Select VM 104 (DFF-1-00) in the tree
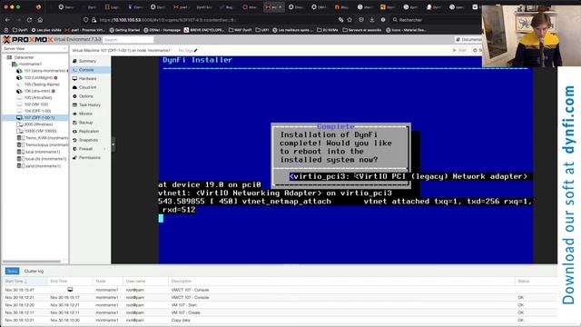Image resolution: width=581 pixels, height=327 pixels. click(37, 111)
